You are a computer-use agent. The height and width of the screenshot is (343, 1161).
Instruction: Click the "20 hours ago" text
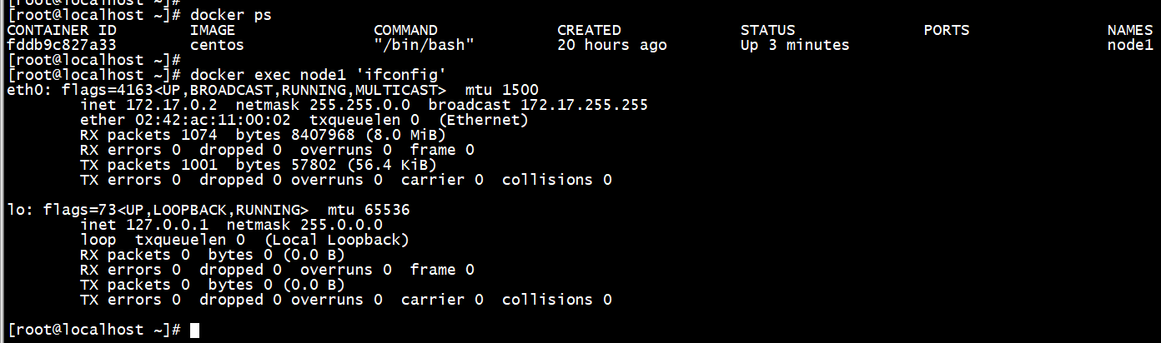point(611,45)
